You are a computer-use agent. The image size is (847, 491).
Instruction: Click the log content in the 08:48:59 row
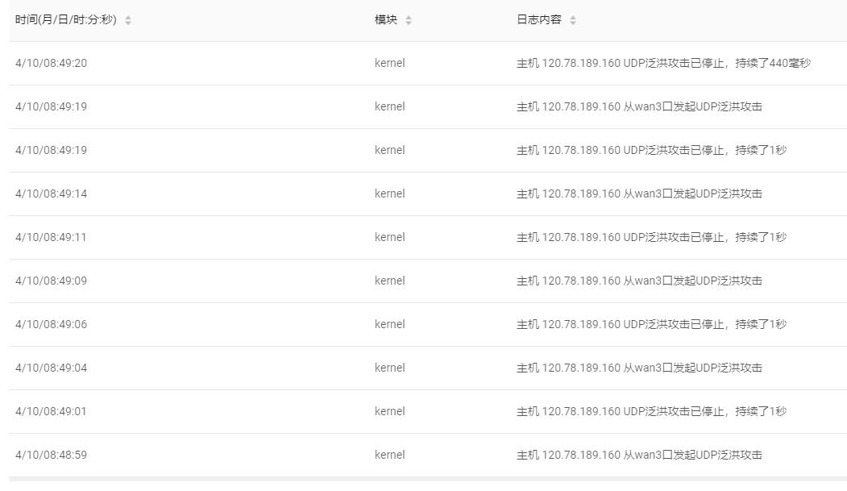639,455
